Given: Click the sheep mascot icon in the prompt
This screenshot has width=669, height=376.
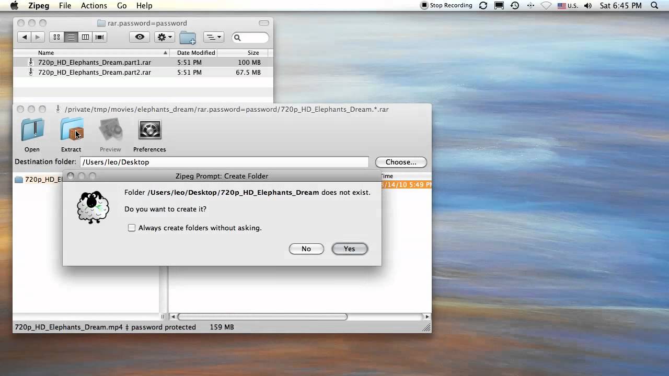Looking at the screenshot, I should tap(93, 207).
